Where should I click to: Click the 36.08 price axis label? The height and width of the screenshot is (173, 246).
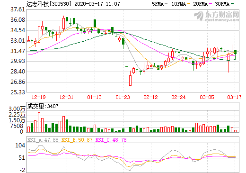point(18,20)
